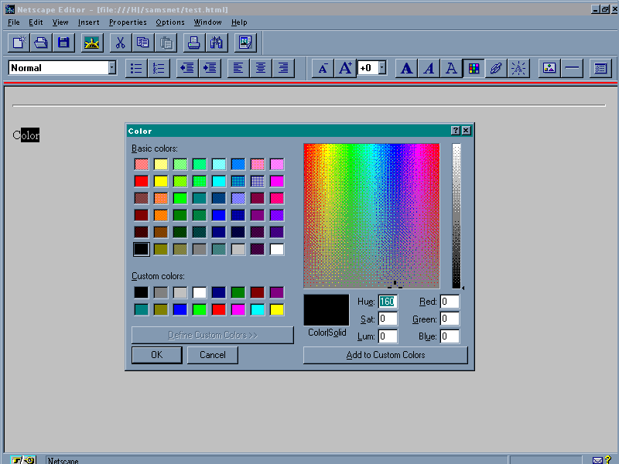619x464 pixels.
Task: Click the Insert Image icon
Action: pyautogui.click(x=549, y=68)
